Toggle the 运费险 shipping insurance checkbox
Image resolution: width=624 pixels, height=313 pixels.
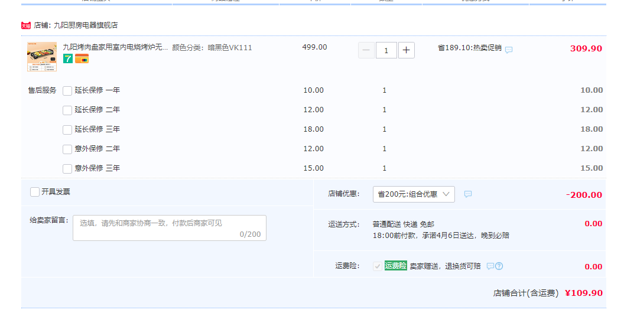(378, 266)
